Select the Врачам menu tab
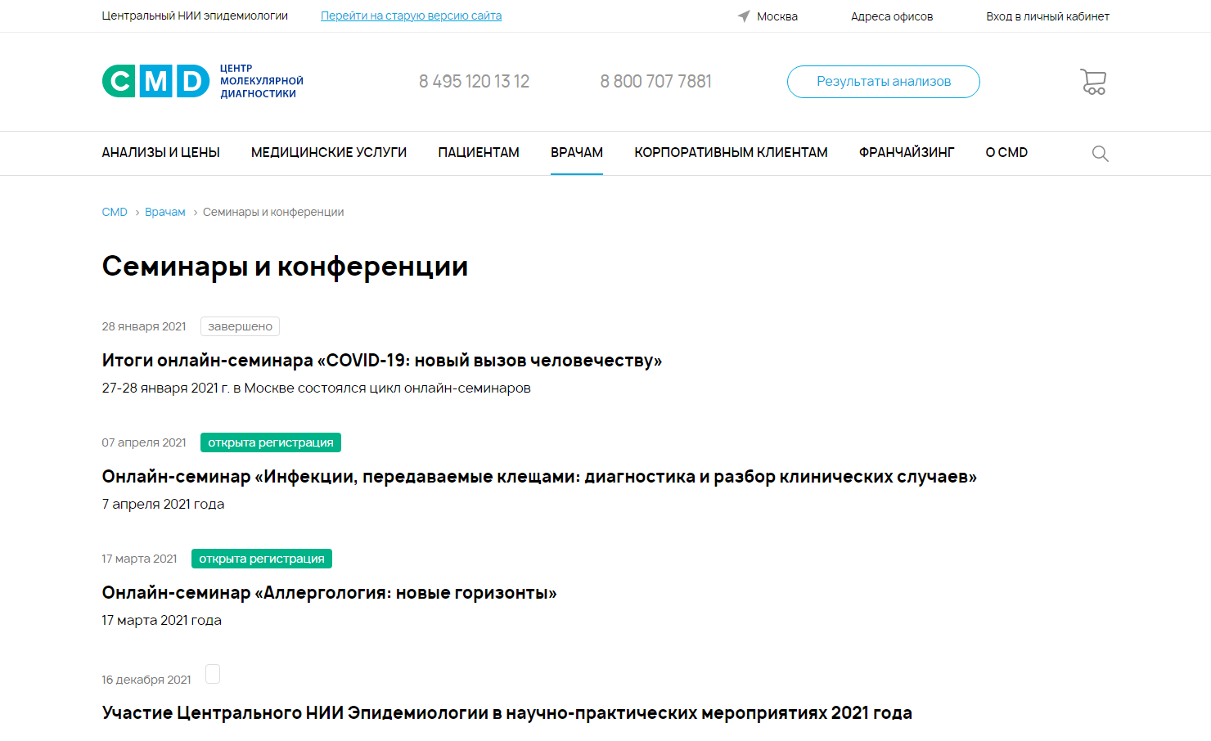This screenshot has width=1211, height=741. click(x=576, y=153)
